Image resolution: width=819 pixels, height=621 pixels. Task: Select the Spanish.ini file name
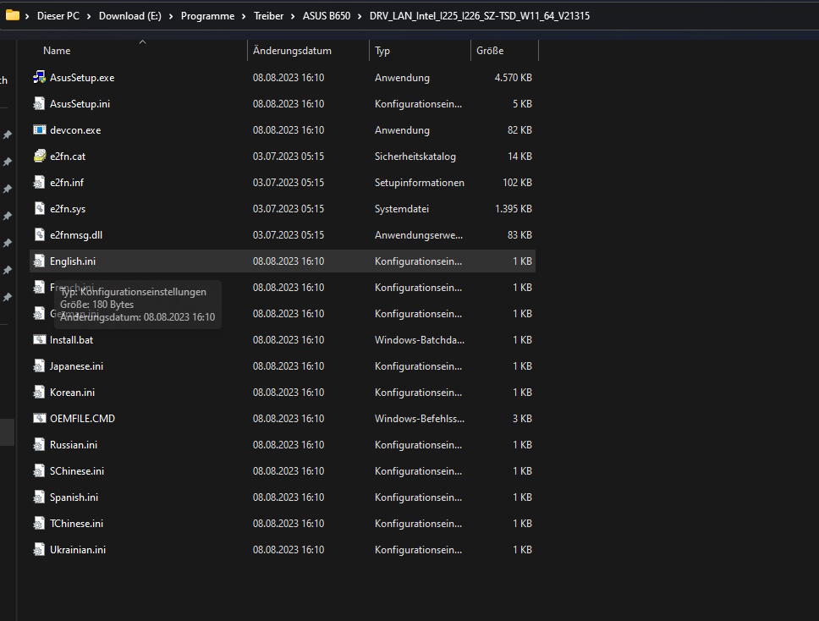point(74,497)
